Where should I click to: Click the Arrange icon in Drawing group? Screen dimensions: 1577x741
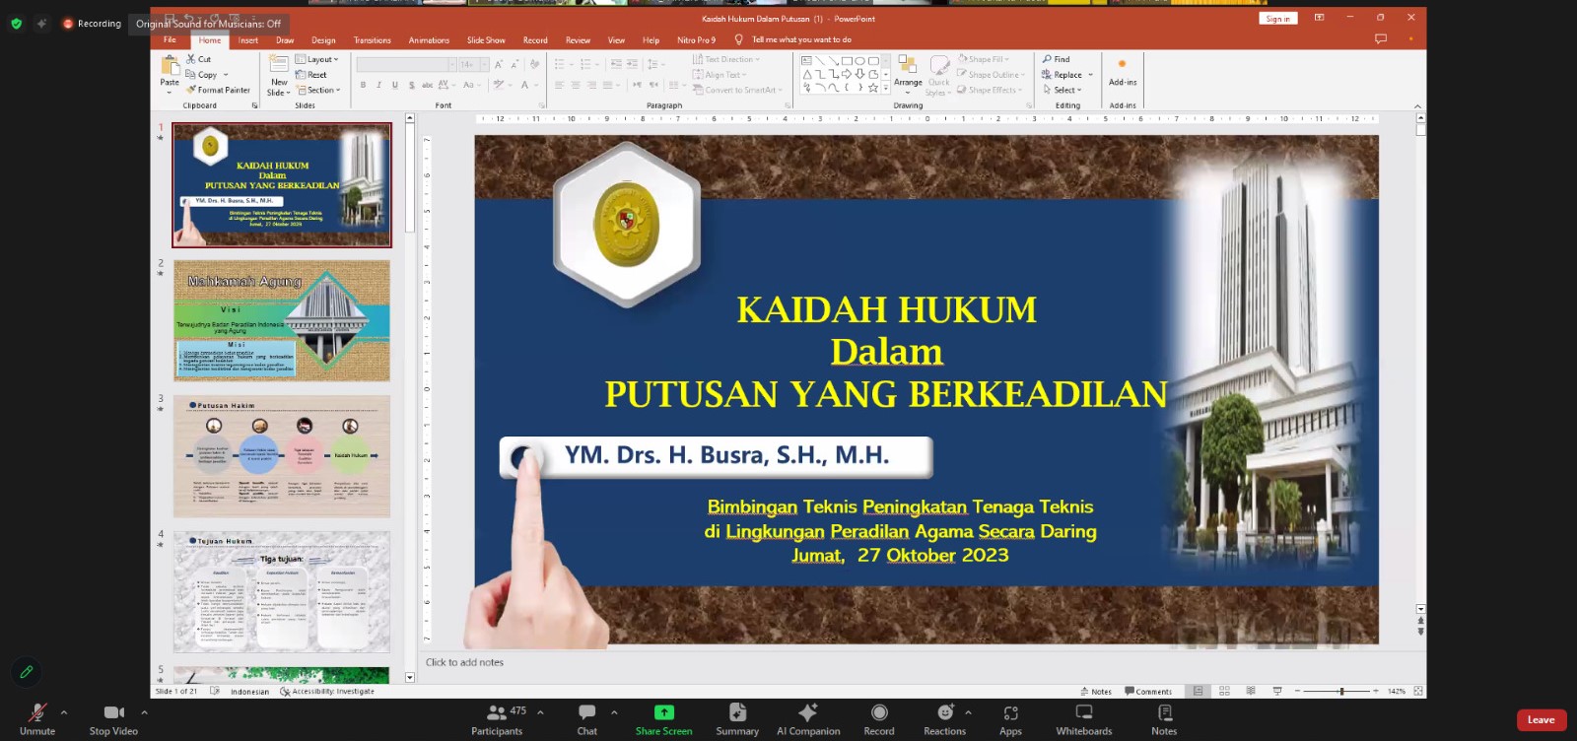(908, 66)
